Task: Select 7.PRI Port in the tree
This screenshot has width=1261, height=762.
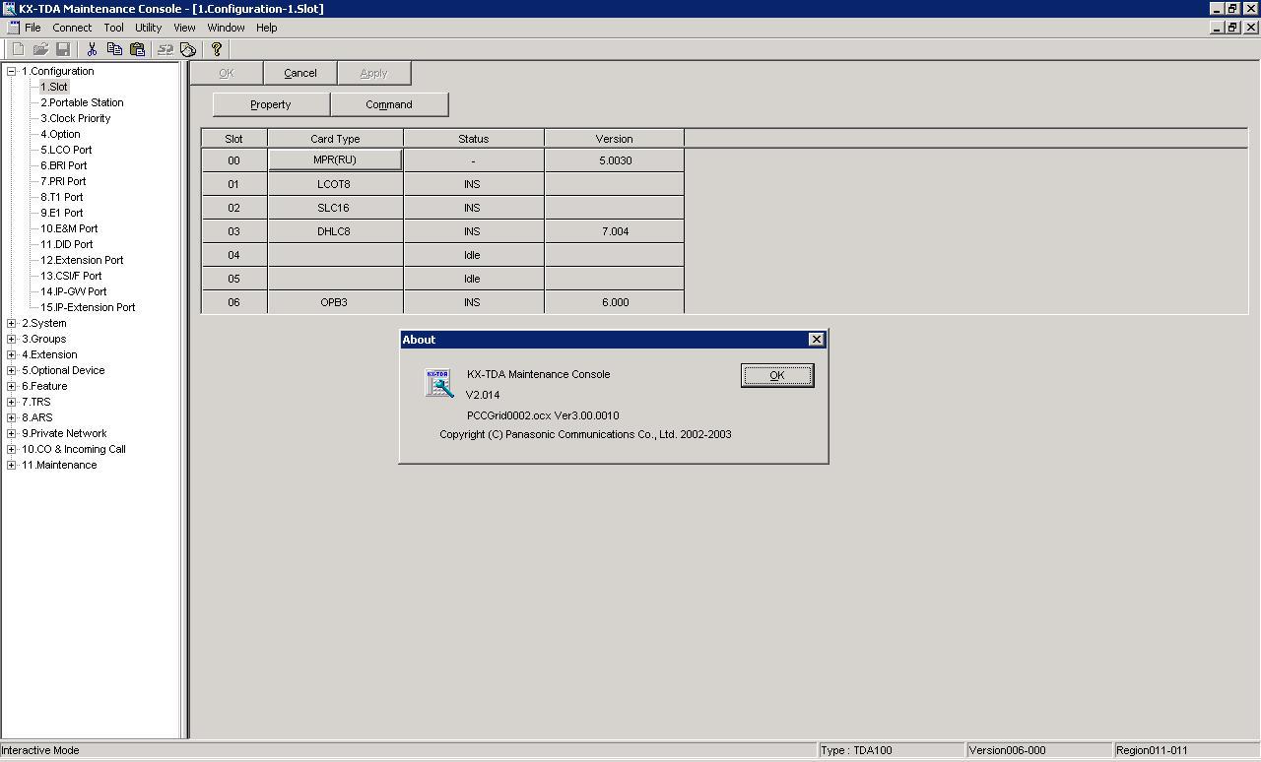Action: pos(63,181)
